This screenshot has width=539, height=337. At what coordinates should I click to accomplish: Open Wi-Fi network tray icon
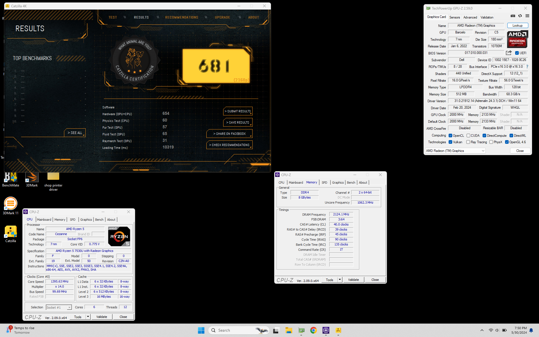click(x=491, y=330)
